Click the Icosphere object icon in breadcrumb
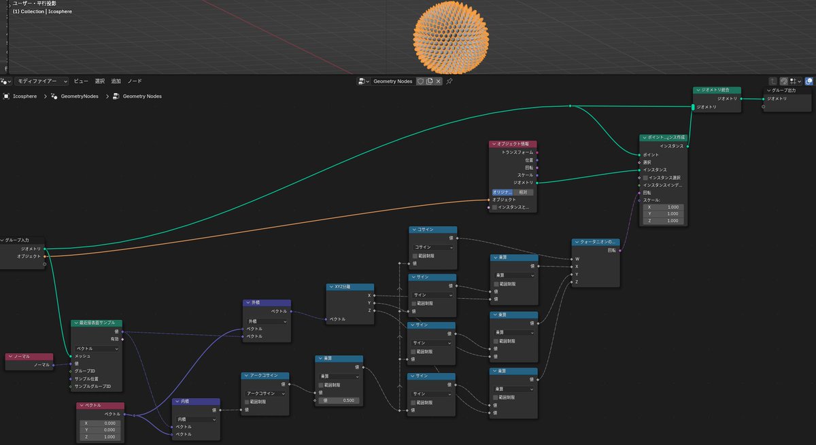Screen dimensions: 816x445 6,96
